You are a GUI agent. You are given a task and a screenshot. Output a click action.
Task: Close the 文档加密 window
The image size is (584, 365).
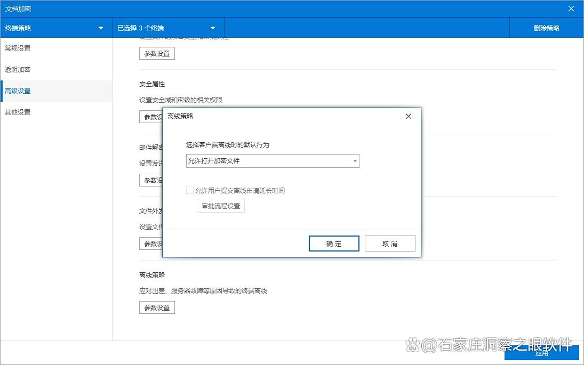point(571,9)
